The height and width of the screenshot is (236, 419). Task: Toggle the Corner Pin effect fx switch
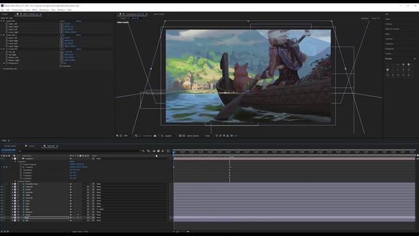(4, 21)
